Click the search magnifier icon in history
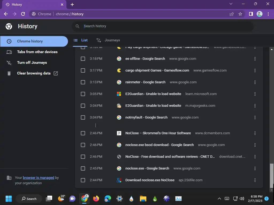Image resolution: width=274 pixels, height=205 pixels. pos(77,26)
